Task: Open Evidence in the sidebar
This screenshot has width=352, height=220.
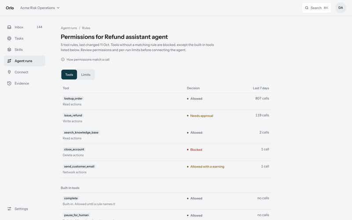Action: pyautogui.click(x=25, y=83)
